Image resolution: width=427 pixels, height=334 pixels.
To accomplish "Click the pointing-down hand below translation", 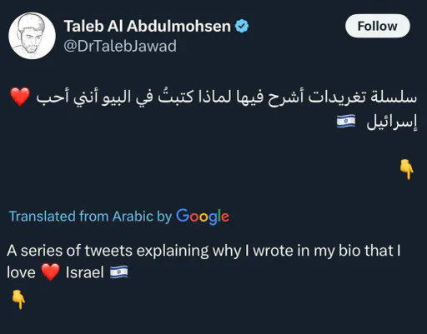I will tap(18, 300).
